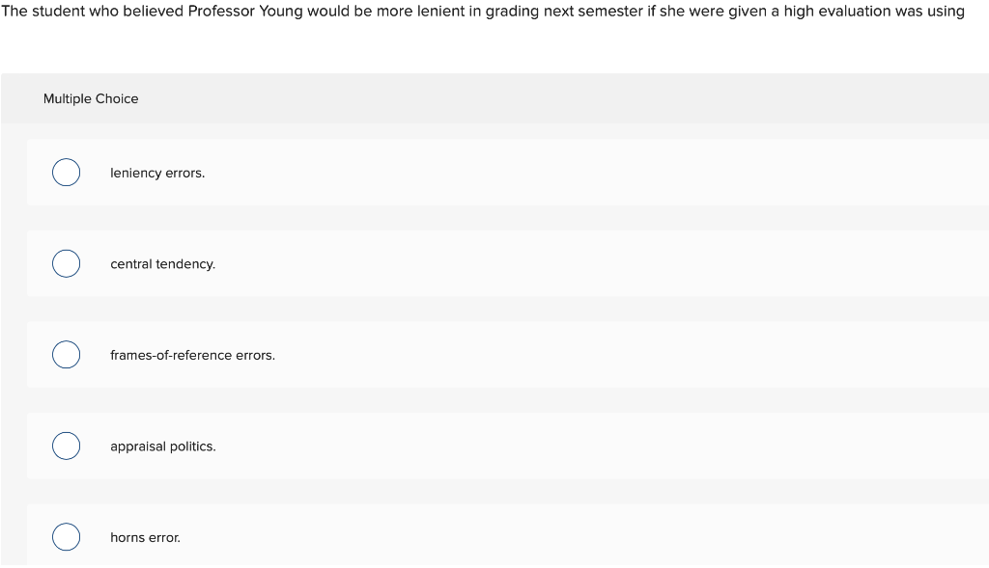The image size is (989, 568).
Task: Click the horns error answer text
Action: click(x=145, y=537)
